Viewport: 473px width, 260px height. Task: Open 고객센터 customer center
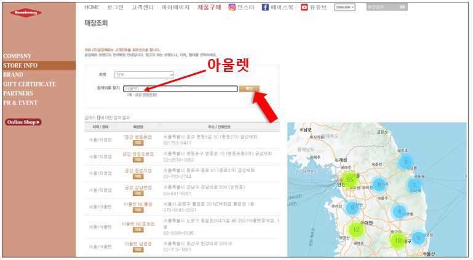coord(142,7)
